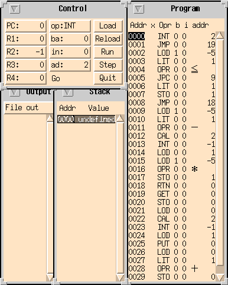Image resolution: width=228 pixels, height=285 pixels.
Task: Select the R1 register field
Action: [x=25, y=39]
